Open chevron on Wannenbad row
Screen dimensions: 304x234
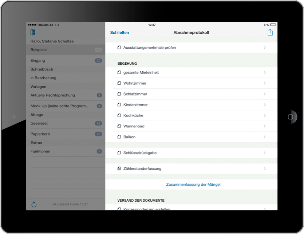coord(265,126)
